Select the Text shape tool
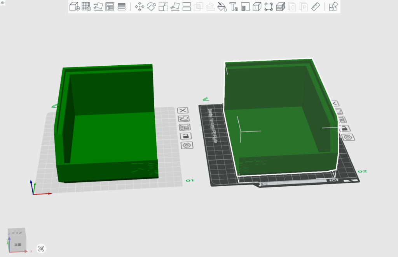This screenshot has height=257, width=398. pyautogui.click(x=234, y=7)
